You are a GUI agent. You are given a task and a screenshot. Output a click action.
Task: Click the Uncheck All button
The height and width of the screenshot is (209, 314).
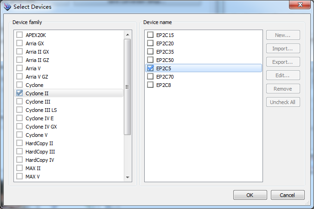point(283,102)
